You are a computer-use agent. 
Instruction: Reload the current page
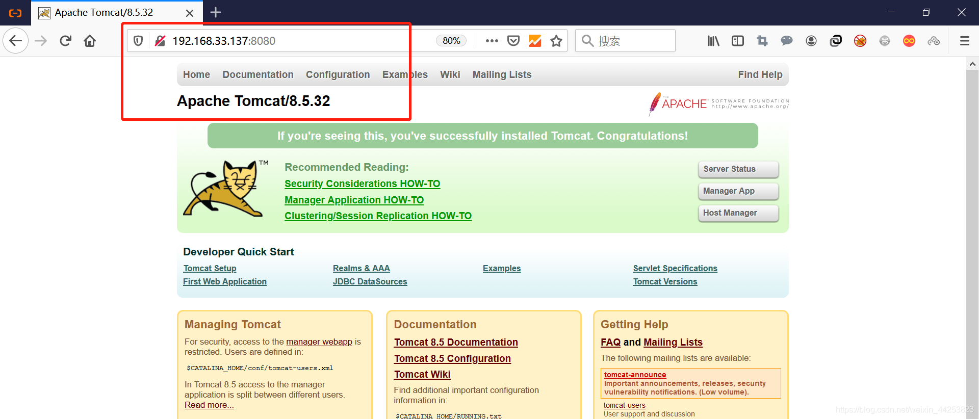[65, 41]
